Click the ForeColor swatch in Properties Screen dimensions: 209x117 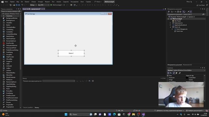(187, 78)
